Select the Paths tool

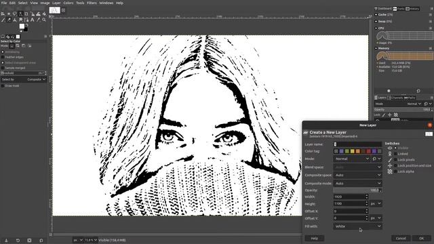click(x=26, y=20)
